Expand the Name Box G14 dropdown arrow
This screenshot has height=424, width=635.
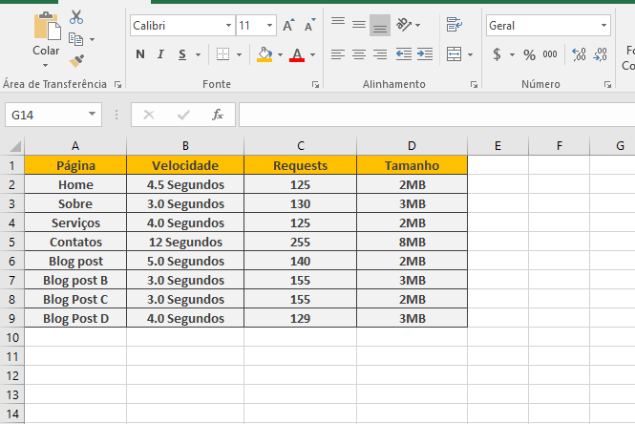click(x=93, y=115)
